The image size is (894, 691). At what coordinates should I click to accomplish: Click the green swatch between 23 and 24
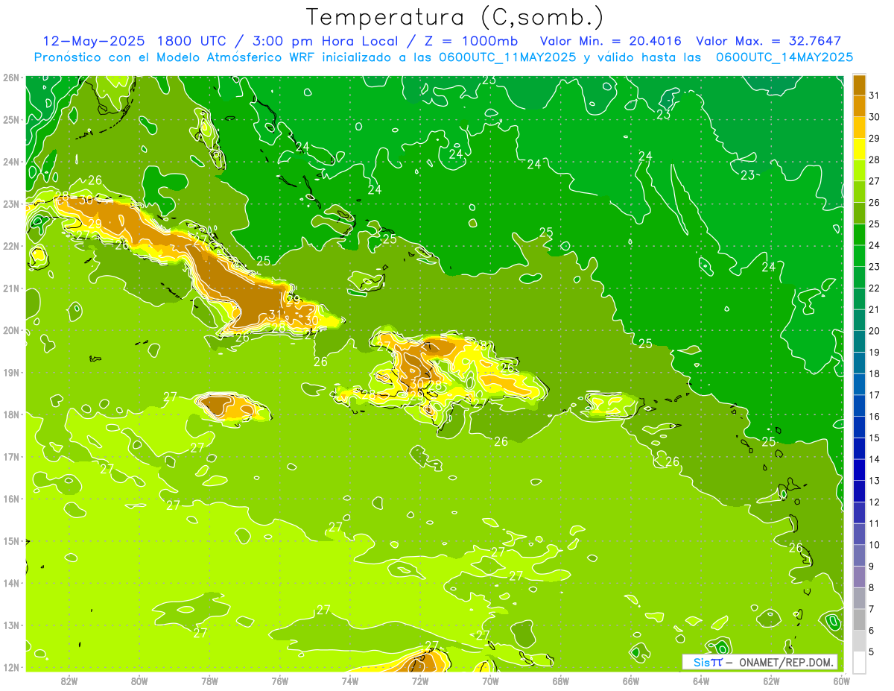[859, 256]
